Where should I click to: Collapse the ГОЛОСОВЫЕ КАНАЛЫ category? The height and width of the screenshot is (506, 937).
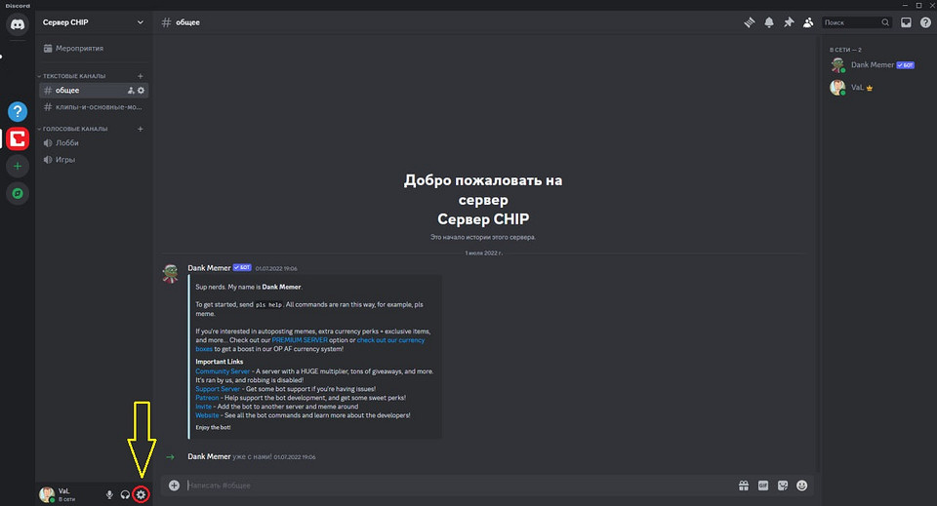(74, 129)
